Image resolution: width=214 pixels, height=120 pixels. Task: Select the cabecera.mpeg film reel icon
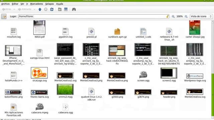point(39,107)
